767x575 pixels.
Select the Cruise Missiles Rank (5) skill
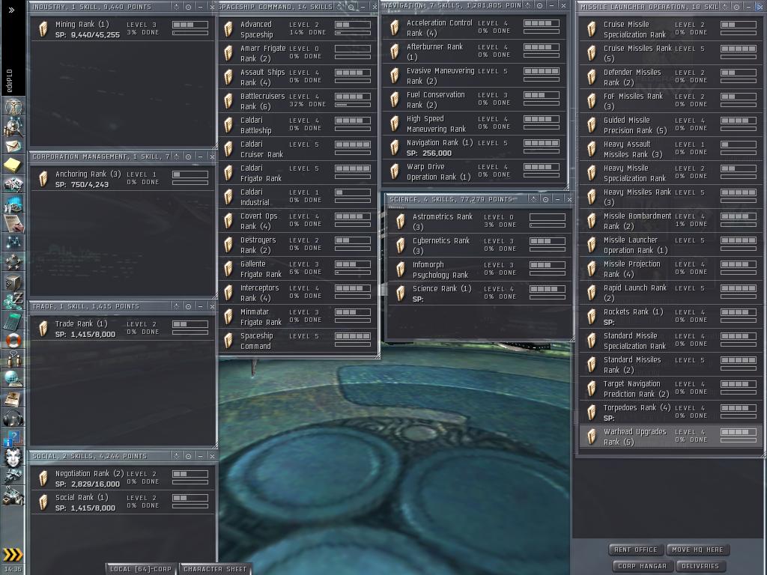pyautogui.click(x=670, y=53)
